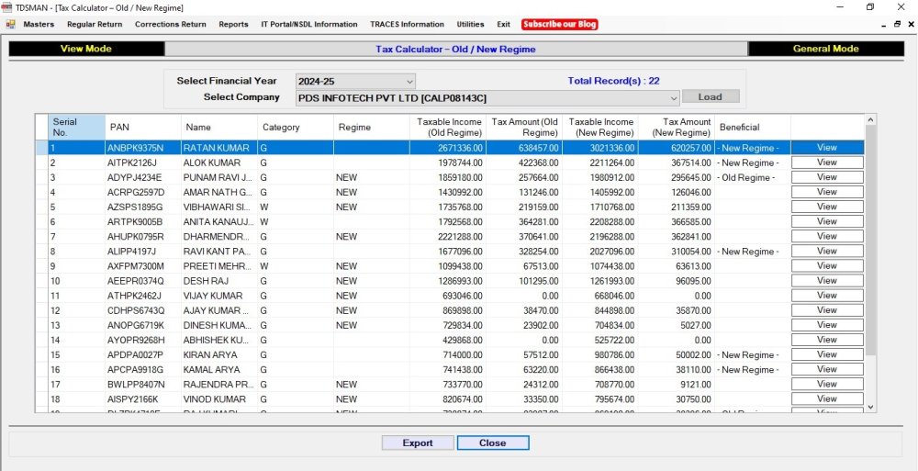Open the Masters menu
The height and width of the screenshot is (471, 918).
(39, 24)
